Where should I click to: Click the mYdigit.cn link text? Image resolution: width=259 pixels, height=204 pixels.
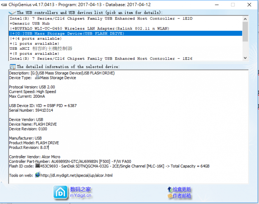[x=81, y=195]
